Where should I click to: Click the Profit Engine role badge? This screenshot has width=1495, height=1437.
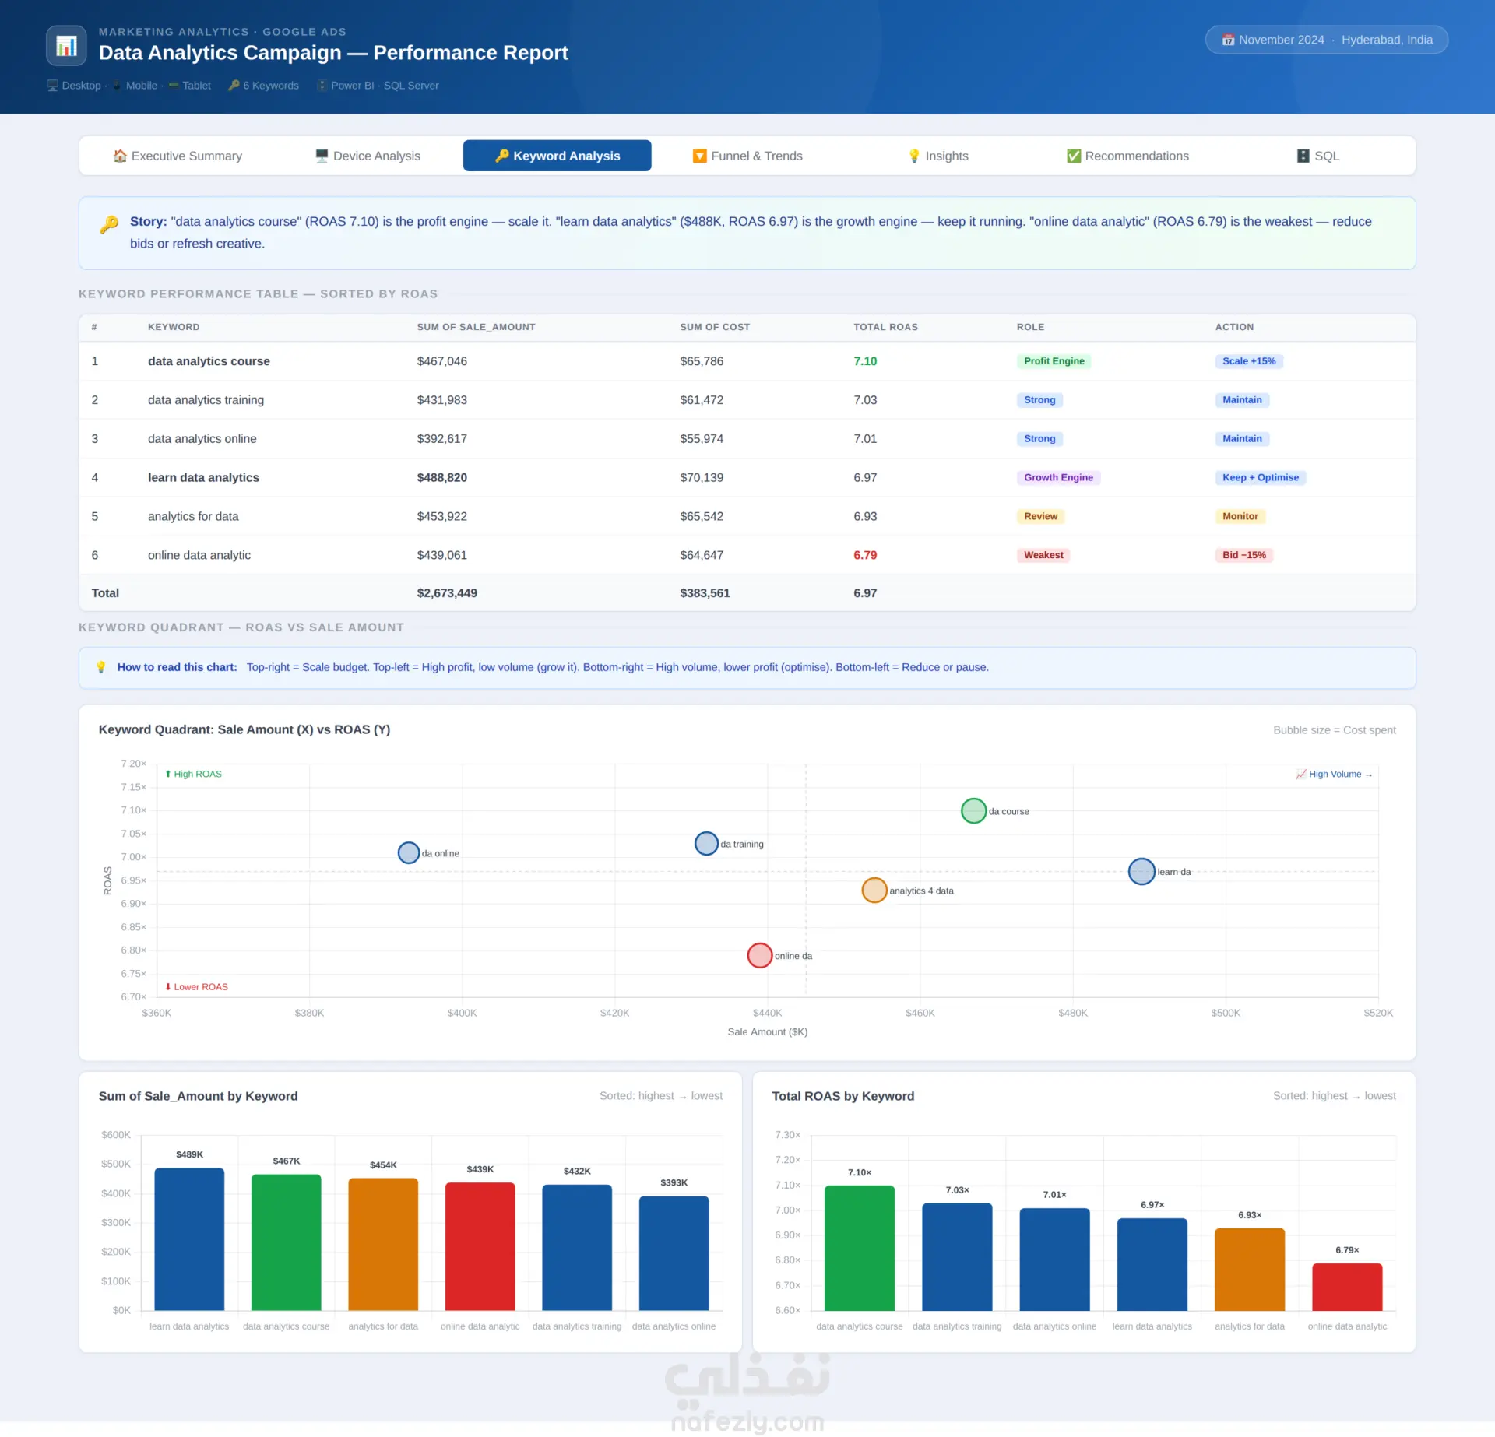(1054, 361)
